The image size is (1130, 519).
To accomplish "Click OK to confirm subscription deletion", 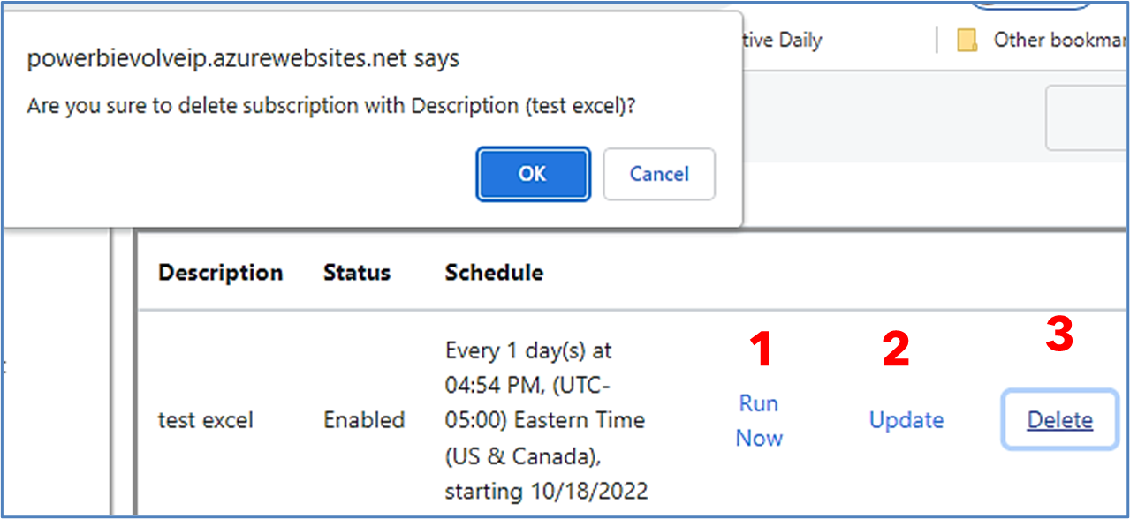I will pyautogui.click(x=533, y=174).
